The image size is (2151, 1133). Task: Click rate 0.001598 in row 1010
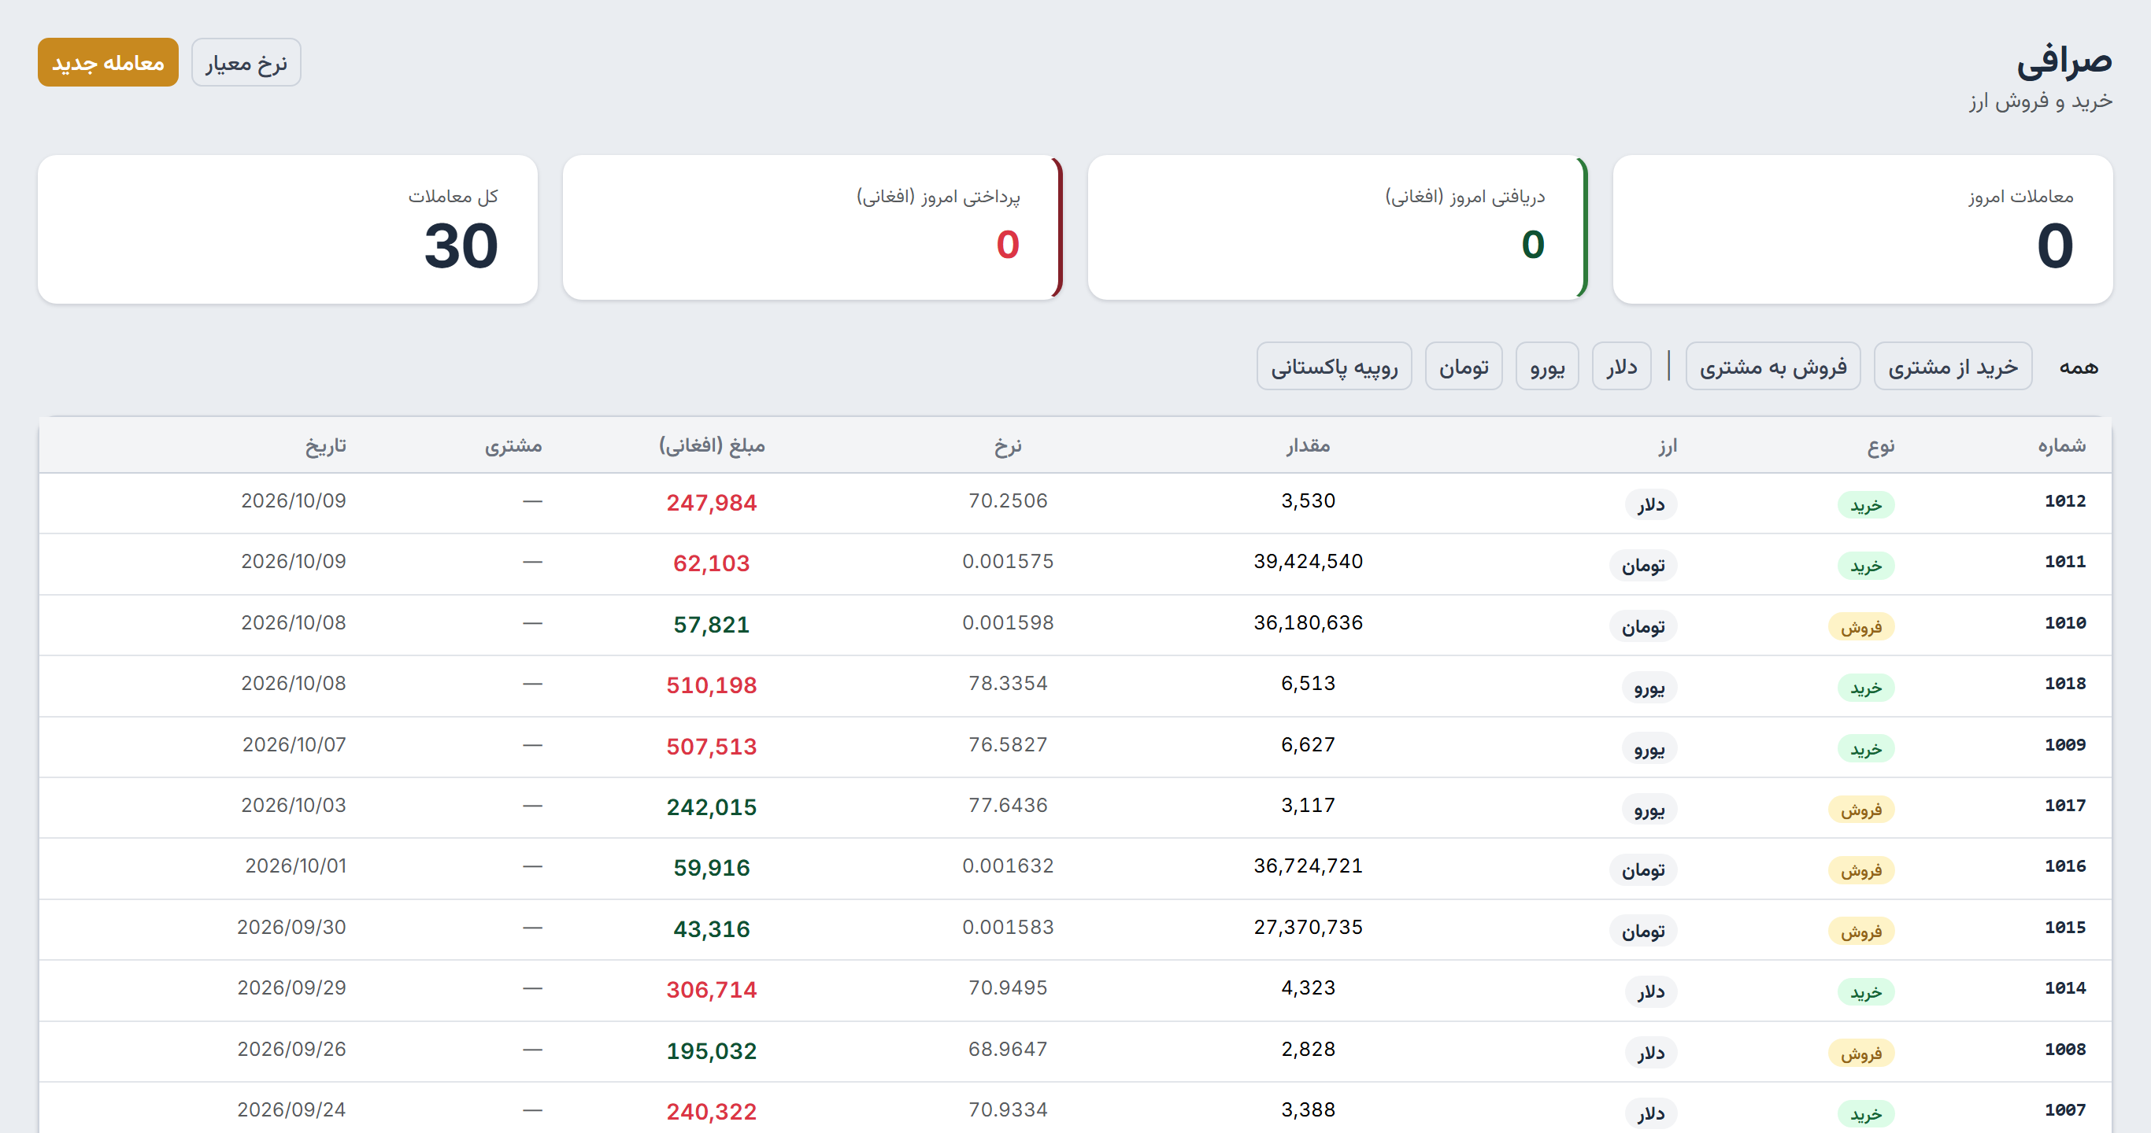(1008, 622)
